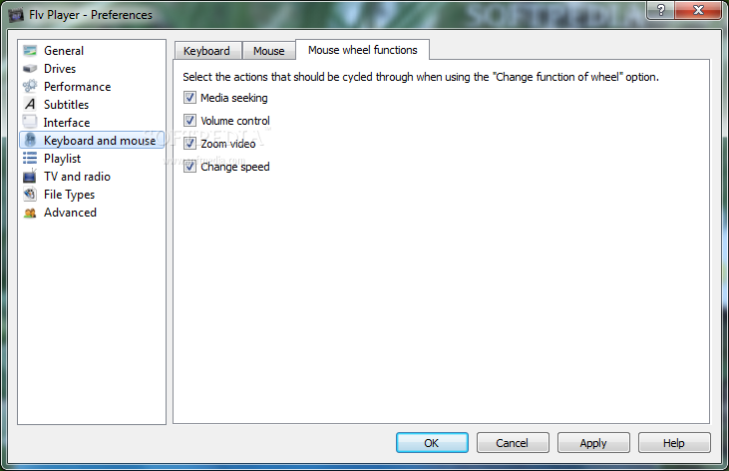This screenshot has width=729, height=471.
Task: Dismiss the dialog with Cancel
Action: (x=513, y=443)
